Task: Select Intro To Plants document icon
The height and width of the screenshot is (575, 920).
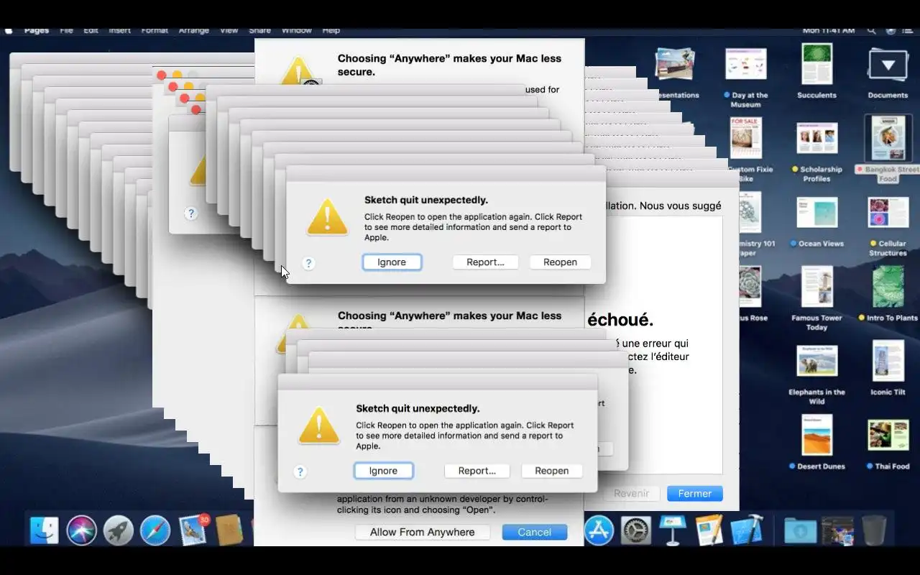Action: (888, 287)
